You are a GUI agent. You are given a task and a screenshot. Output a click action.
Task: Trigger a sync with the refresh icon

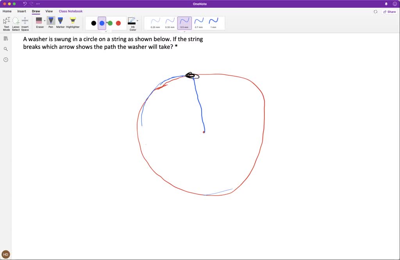click(x=375, y=12)
